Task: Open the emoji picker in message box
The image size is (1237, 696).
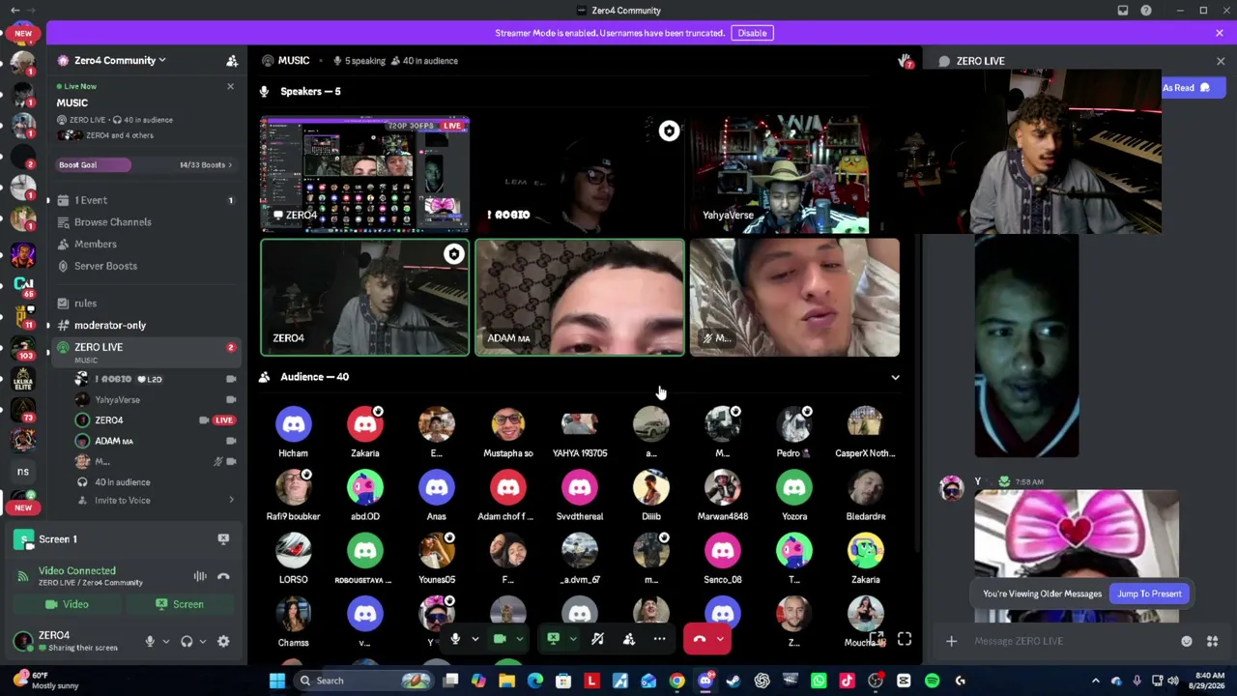Action: 1187,641
